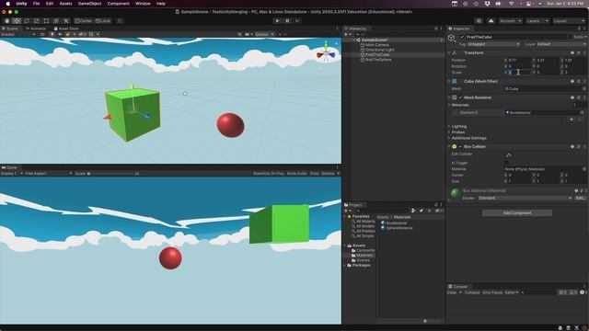The width and height of the screenshot is (589, 331).
Task: Click the Step frame button
Action: click(297, 21)
